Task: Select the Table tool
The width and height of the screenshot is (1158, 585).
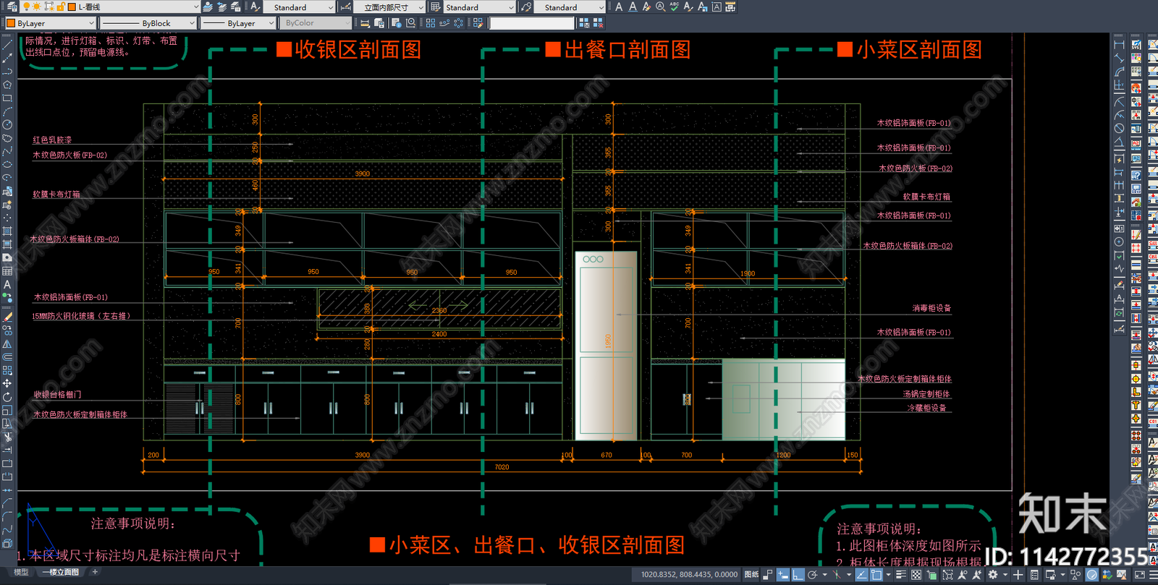Action: [x=7, y=271]
